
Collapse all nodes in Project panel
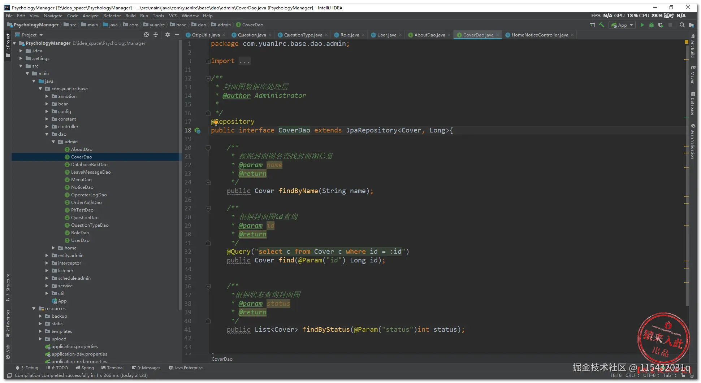click(156, 35)
